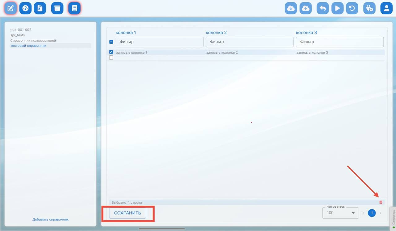
Task: Click the колонка 2 filter input field
Action: [x=249, y=42]
